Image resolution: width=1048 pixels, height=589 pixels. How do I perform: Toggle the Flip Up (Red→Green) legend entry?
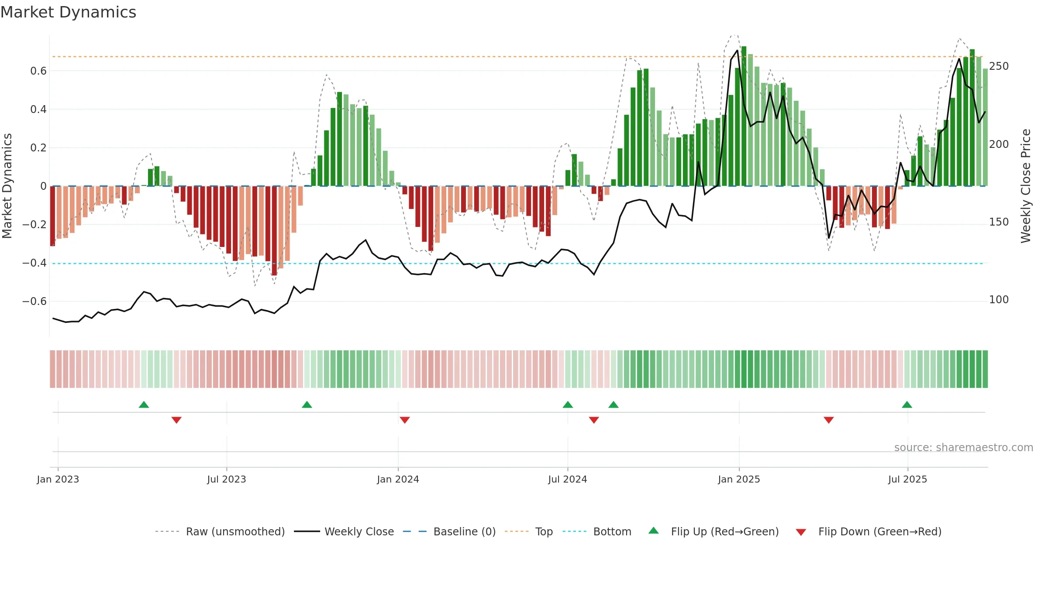click(714, 531)
